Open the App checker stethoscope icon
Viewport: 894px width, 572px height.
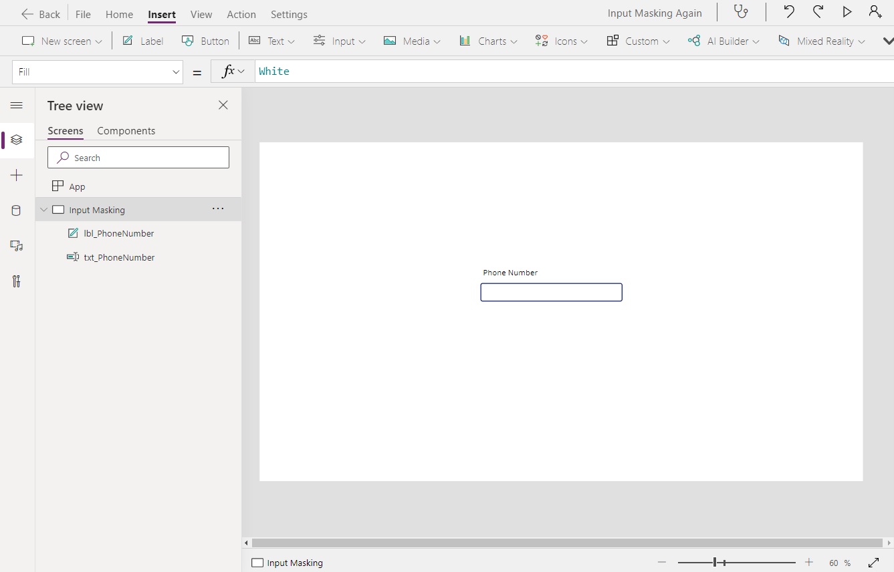click(x=741, y=12)
